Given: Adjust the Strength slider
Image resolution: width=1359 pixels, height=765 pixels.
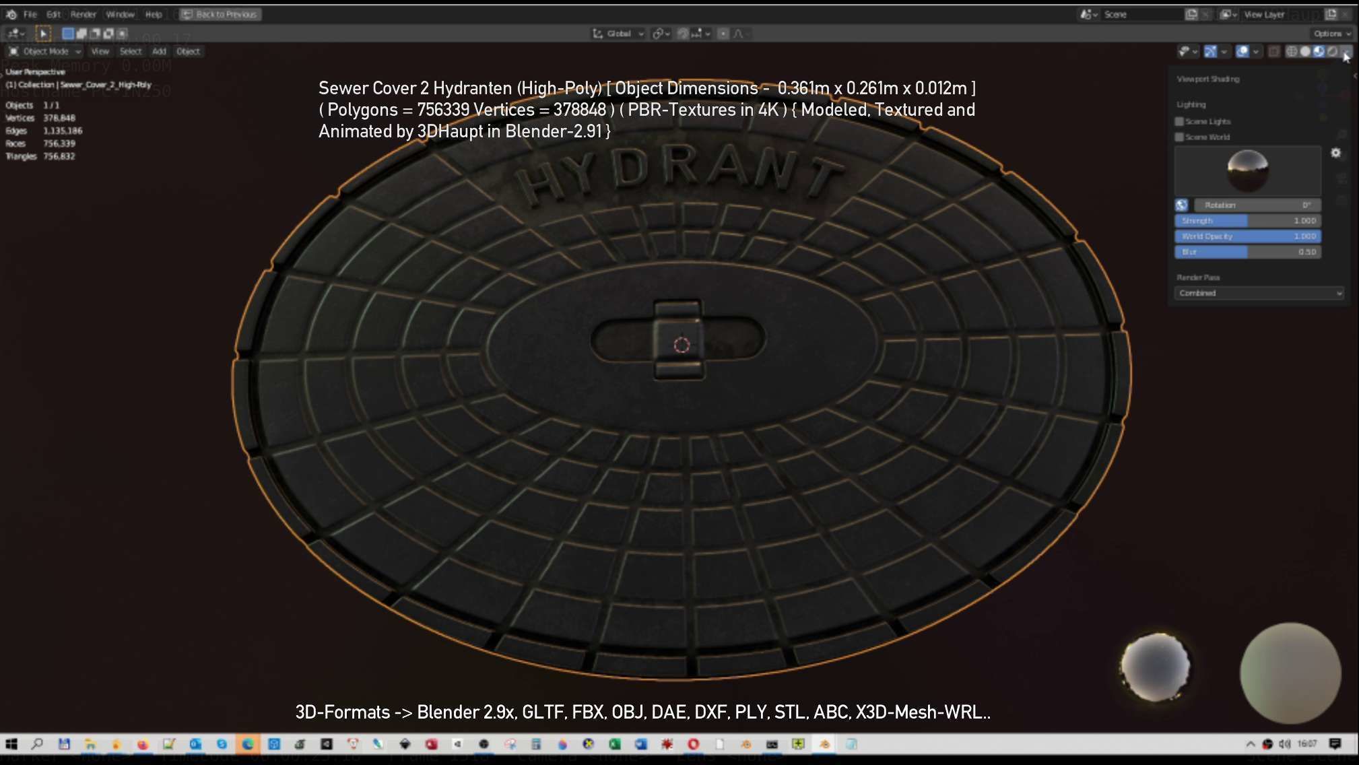Looking at the screenshot, I should click(x=1248, y=220).
